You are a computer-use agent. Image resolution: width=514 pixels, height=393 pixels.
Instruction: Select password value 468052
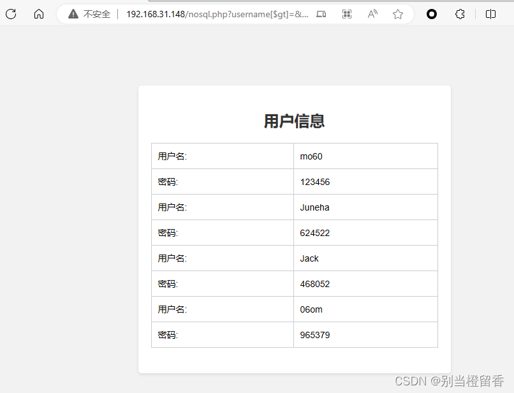tap(314, 284)
